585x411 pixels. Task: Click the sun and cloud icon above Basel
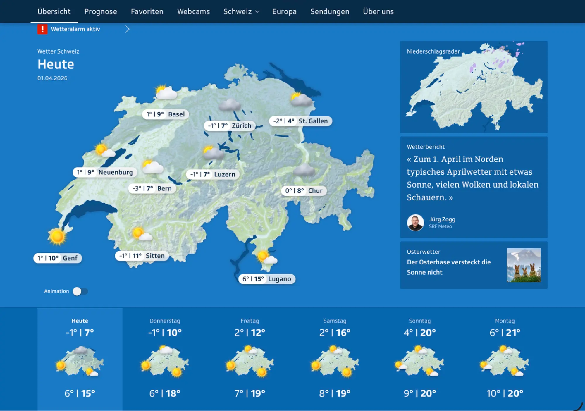point(166,92)
